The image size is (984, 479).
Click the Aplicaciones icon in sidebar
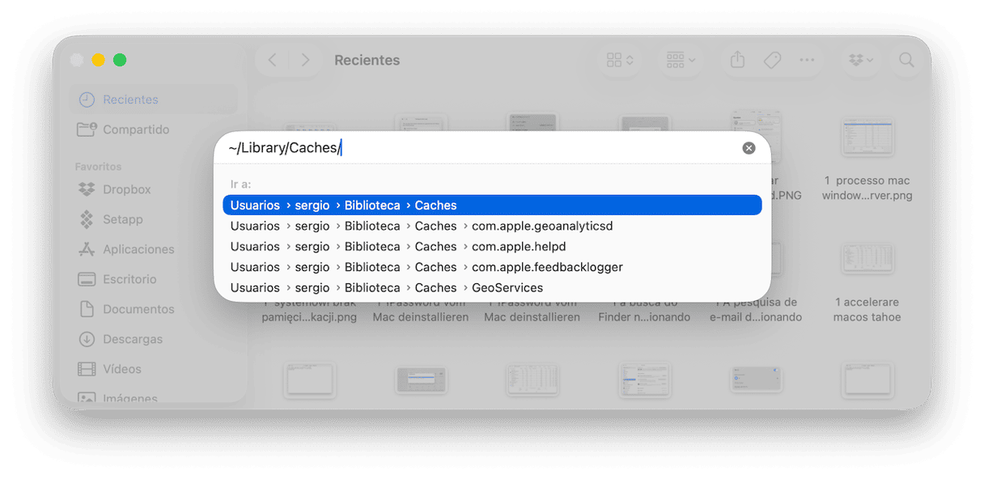click(87, 249)
